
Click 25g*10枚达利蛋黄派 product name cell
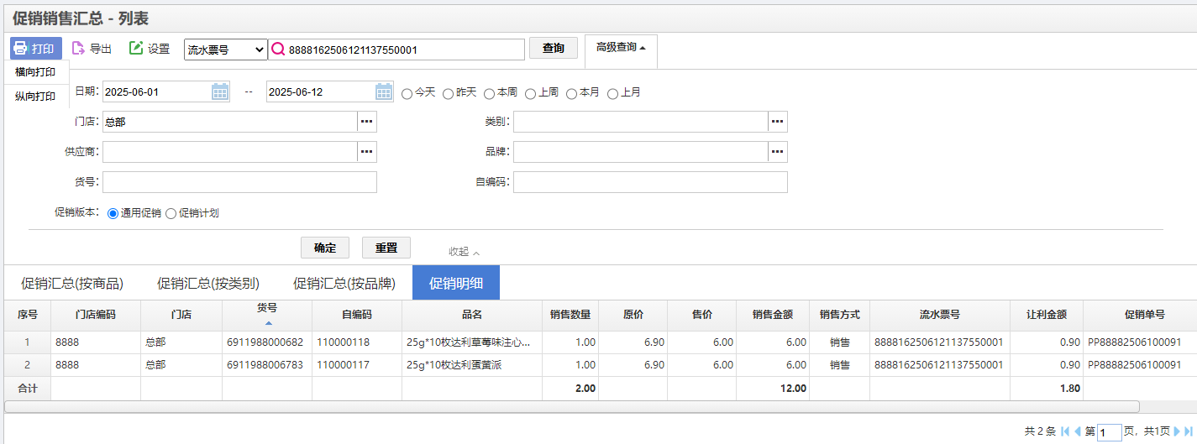tap(472, 365)
